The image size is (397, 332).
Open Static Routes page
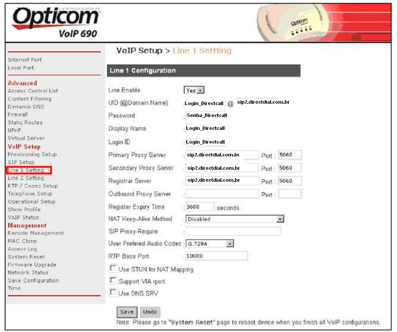point(25,122)
